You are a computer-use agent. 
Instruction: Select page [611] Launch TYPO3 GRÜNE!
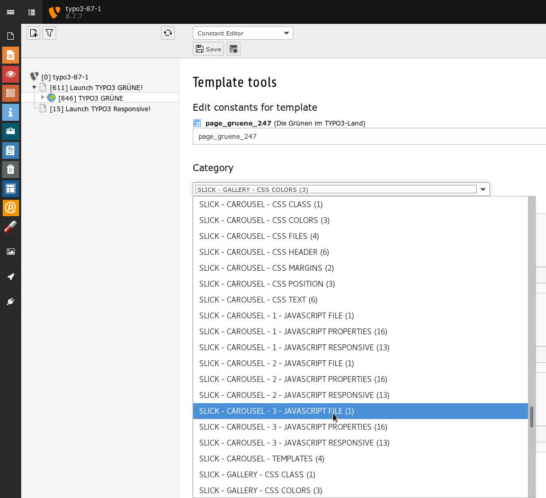(96, 87)
